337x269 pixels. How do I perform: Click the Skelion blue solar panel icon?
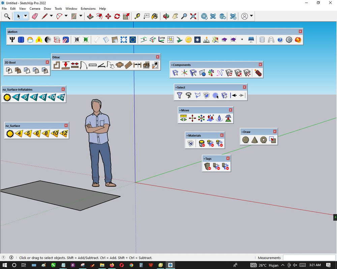[x=21, y=40]
